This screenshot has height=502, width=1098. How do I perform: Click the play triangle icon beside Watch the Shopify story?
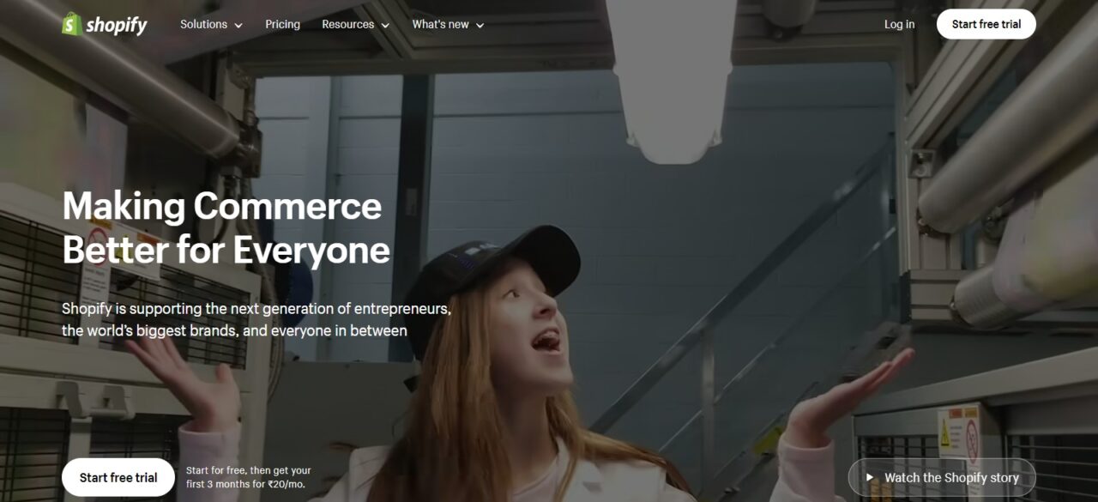870,478
